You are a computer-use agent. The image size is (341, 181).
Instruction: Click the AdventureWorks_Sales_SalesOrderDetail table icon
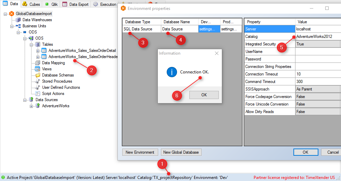(44, 51)
